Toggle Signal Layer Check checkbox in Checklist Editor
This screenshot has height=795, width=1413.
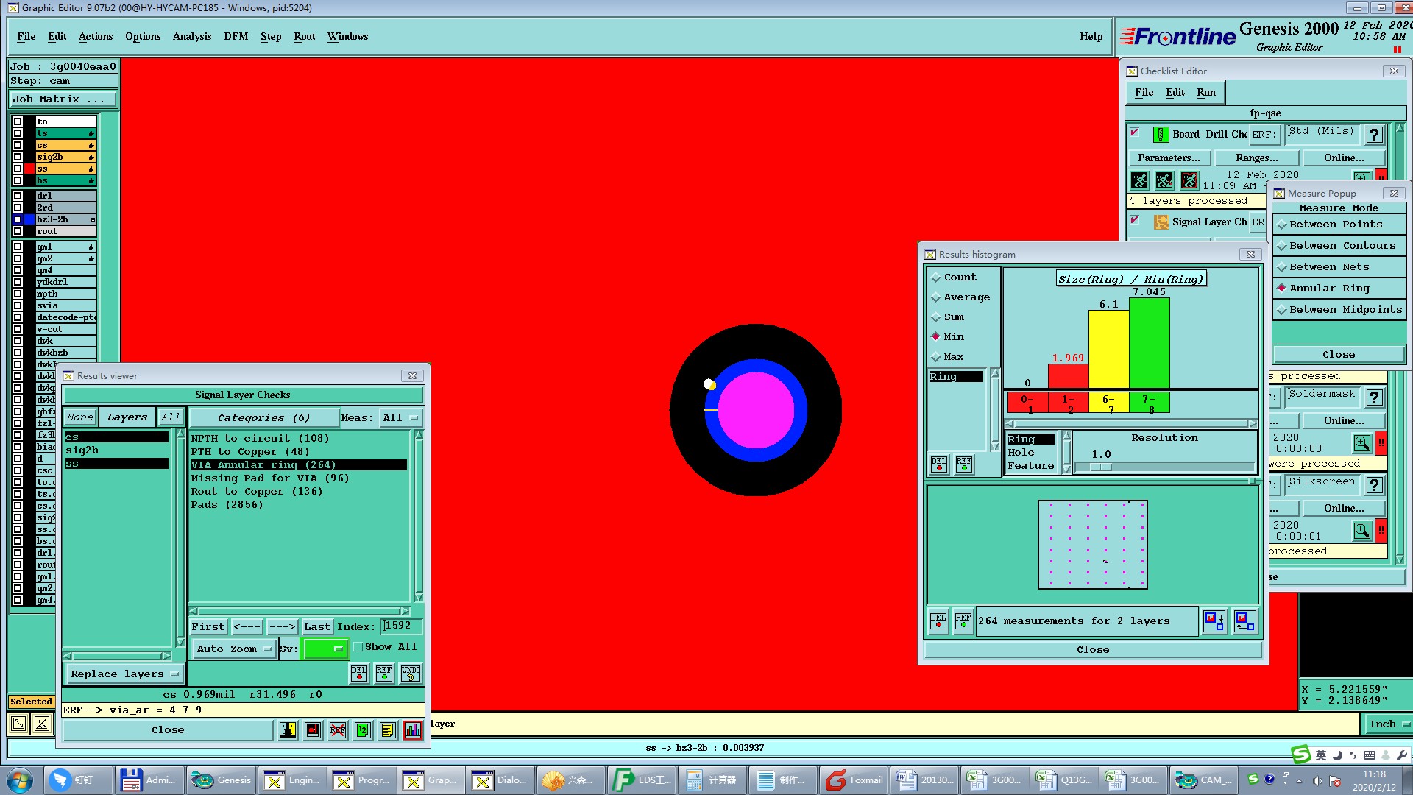click(x=1135, y=221)
